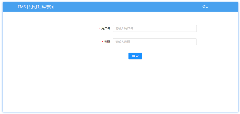Screen dimensions: 240x114
Task: Click placeholder text 请输入用户名
Action: coord(124,28)
